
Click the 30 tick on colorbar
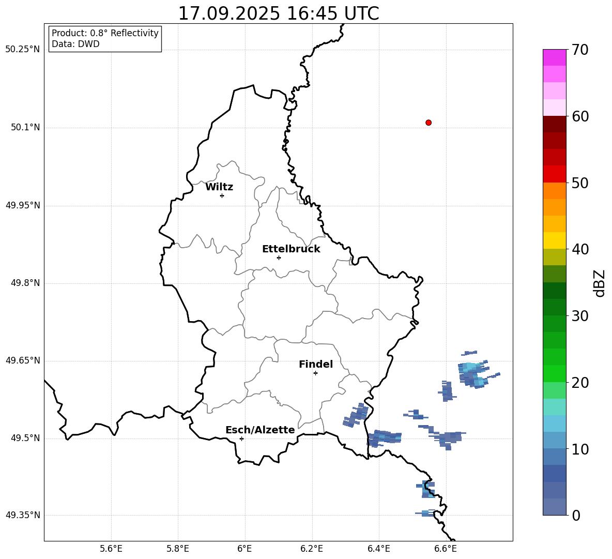[x=580, y=316]
